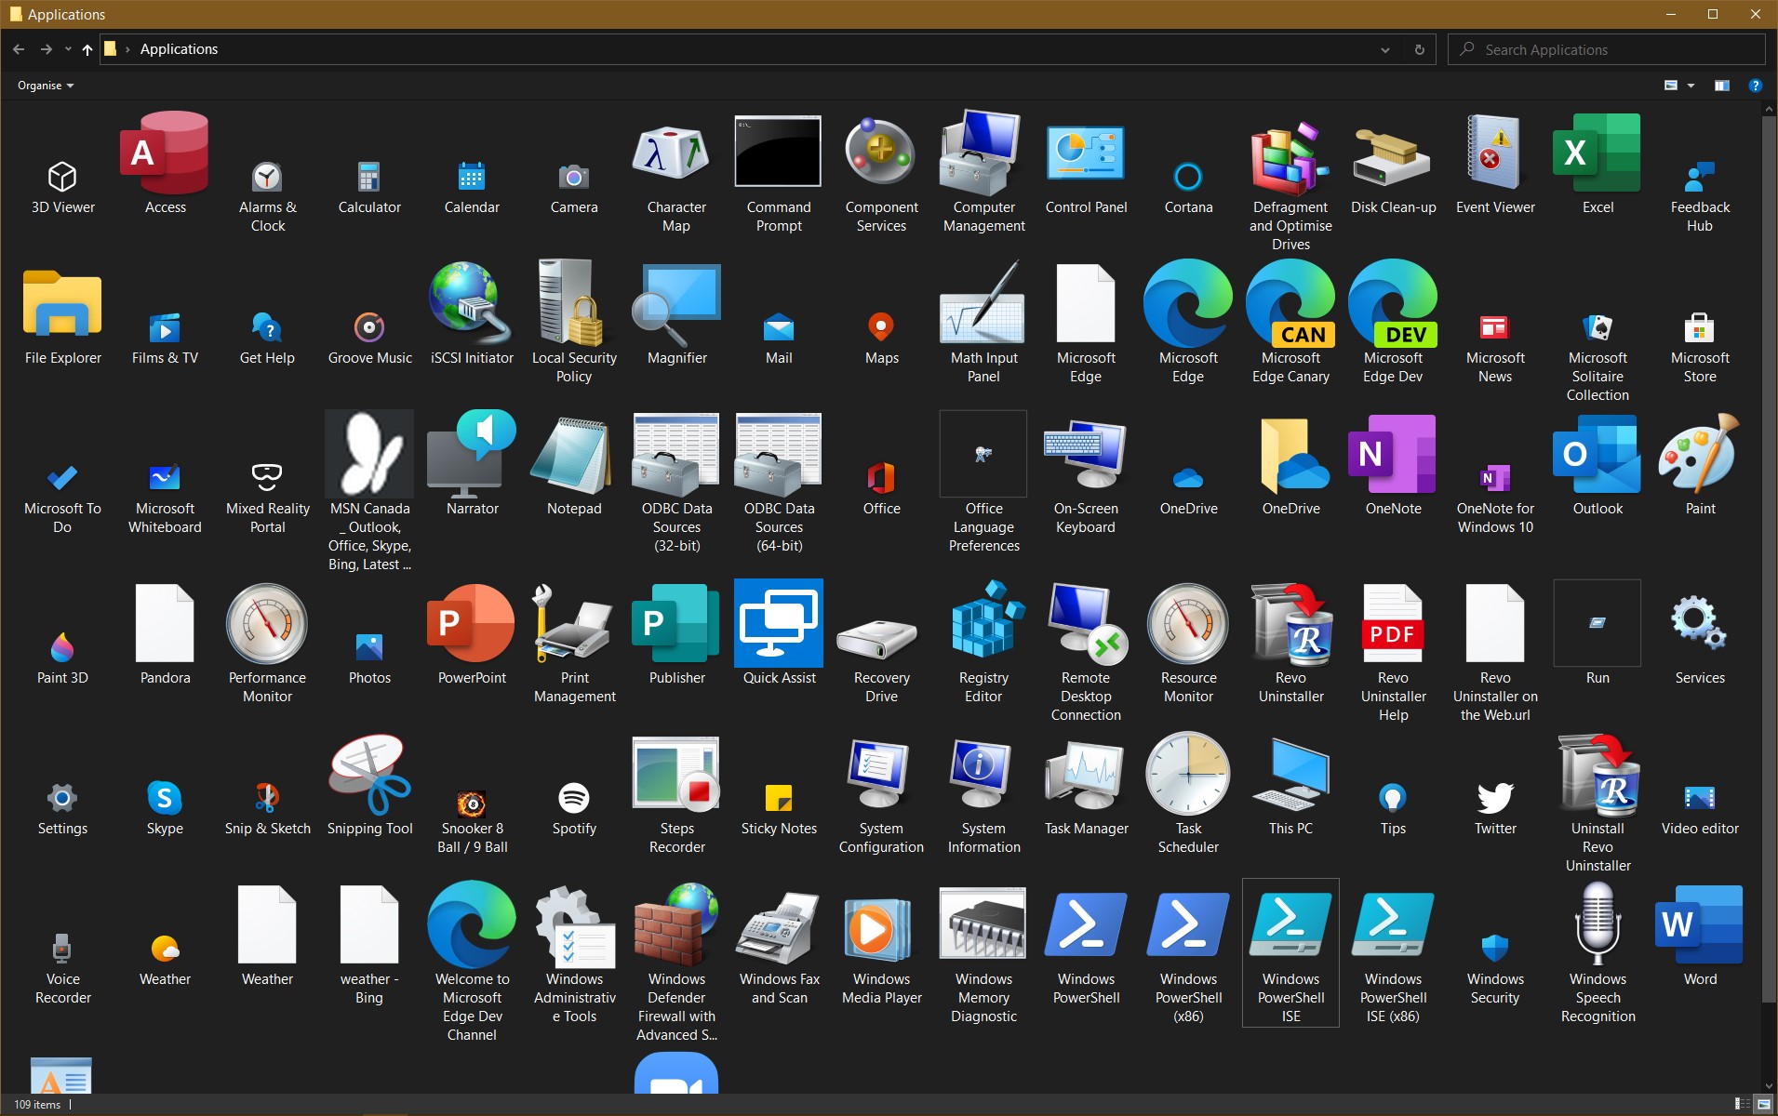Click the Word icon
1778x1116 pixels.
[1700, 924]
